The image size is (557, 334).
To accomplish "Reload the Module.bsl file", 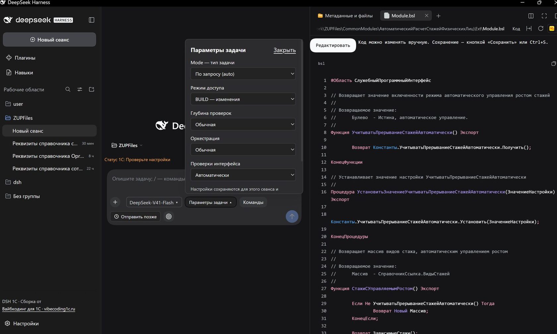I will click(x=541, y=28).
